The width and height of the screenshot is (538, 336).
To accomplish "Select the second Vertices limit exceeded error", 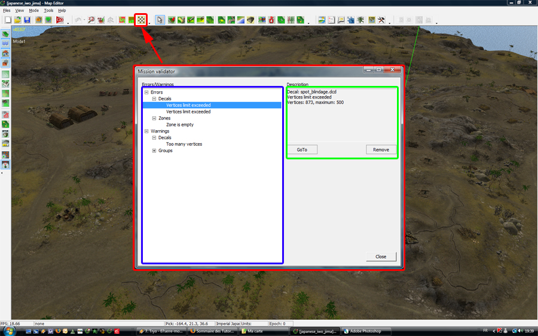I will tap(188, 112).
